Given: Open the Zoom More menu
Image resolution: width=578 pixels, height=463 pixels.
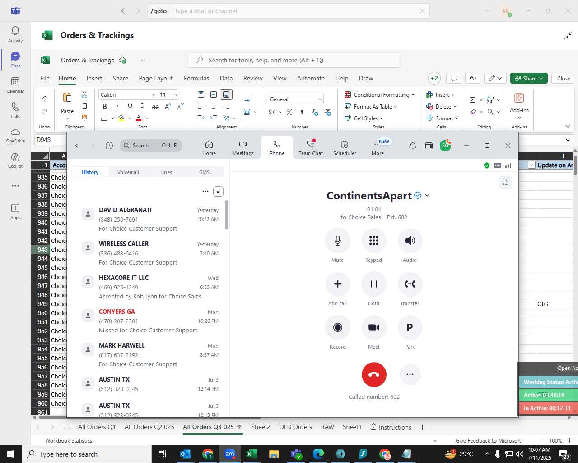Looking at the screenshot, I should pos(378,148).
